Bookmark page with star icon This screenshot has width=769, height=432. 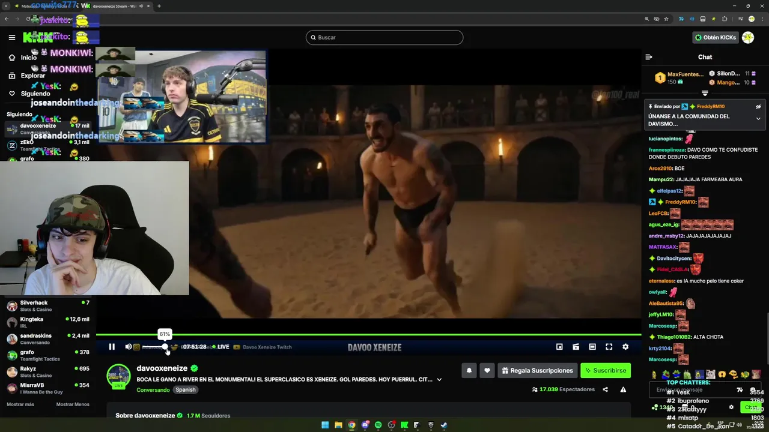[x=666, y=19]
